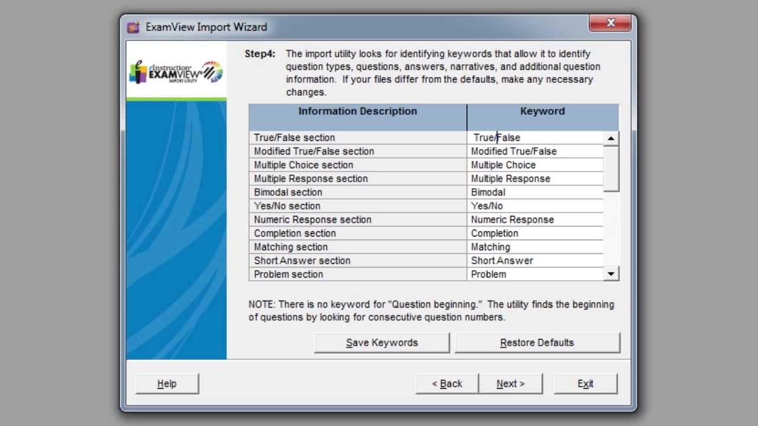Proceed with the Next button
This screenshot has height=426, width=758.
pyautogui.click(x=510, y=383)
